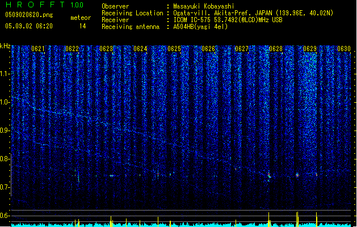
Task: Click the 0.8 kHz frequency axis label
Action: pos(5,159)
